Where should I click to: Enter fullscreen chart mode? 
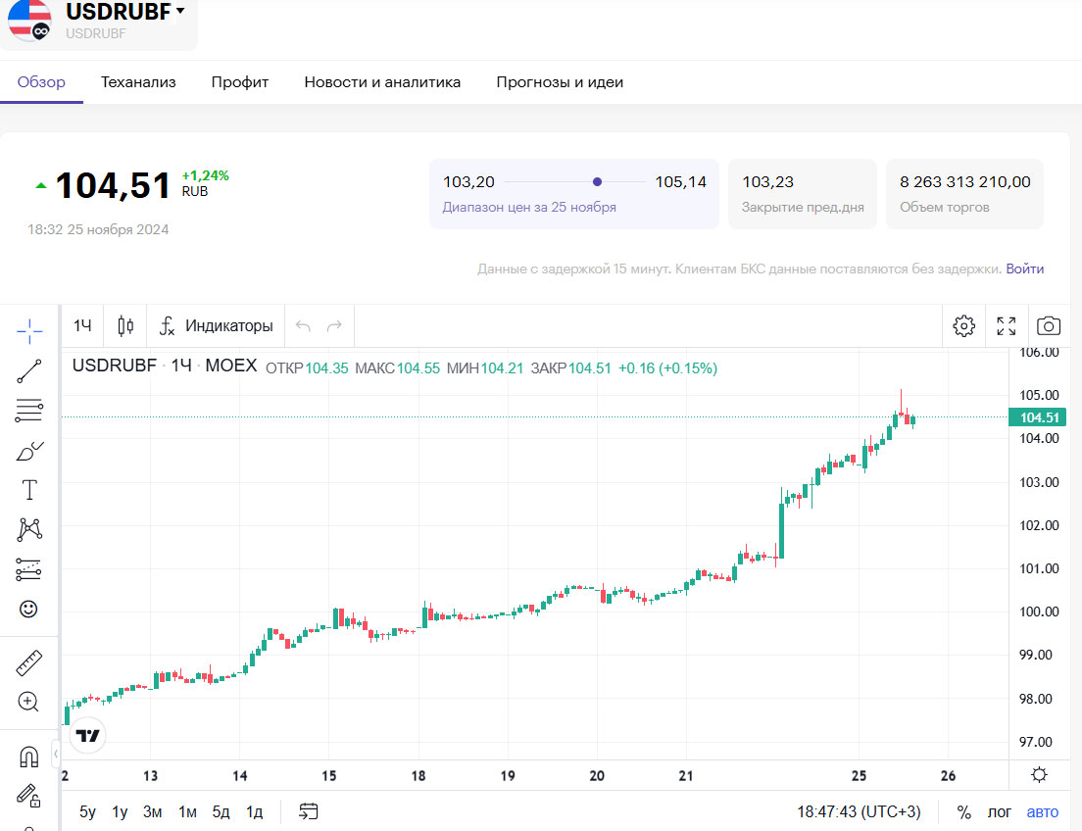point(1006,326)
